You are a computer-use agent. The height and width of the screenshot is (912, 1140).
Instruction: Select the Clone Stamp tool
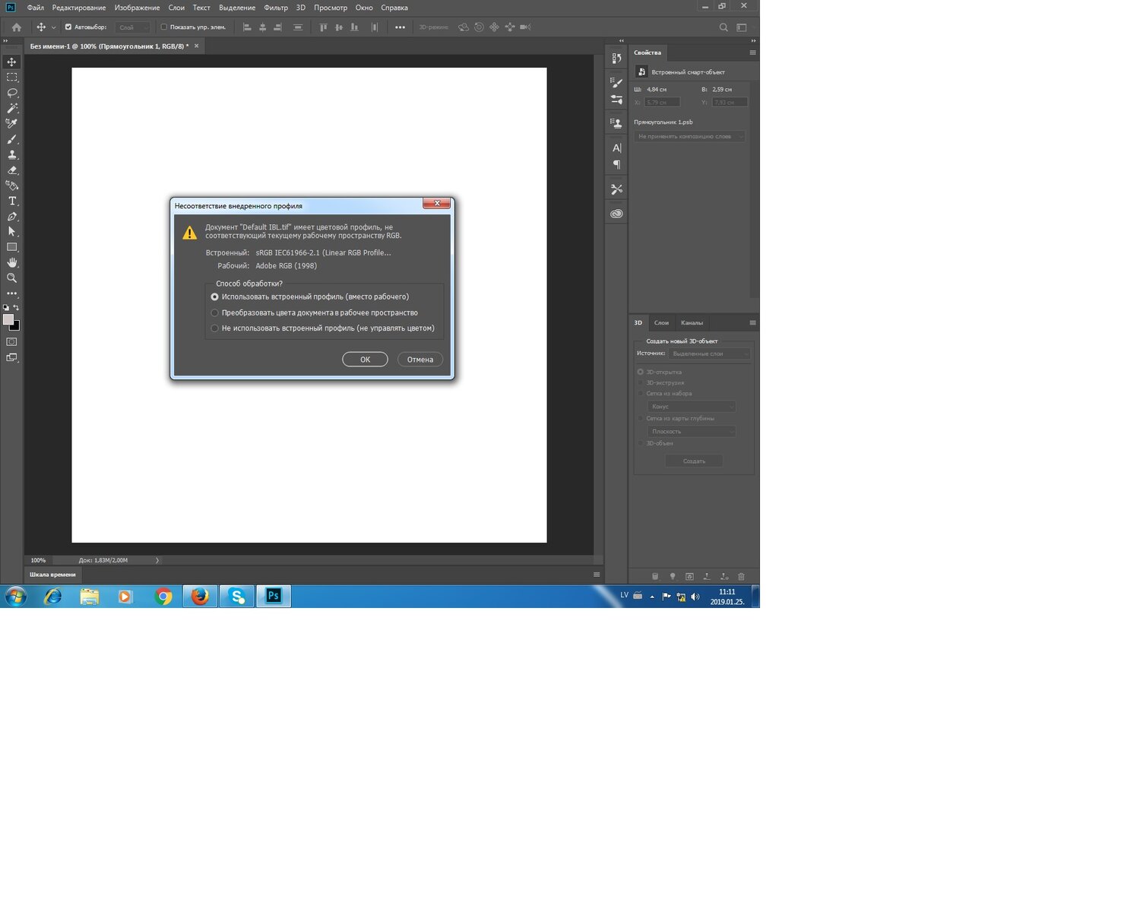(11, 154)
